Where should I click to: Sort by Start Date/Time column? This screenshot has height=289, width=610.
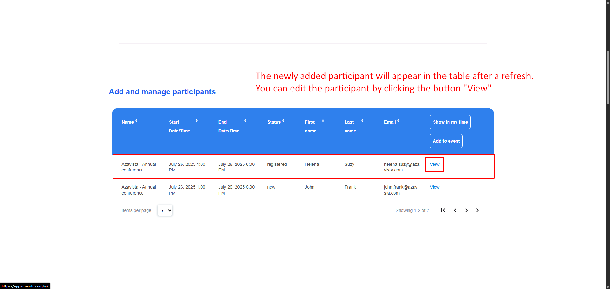coord(197,121)
